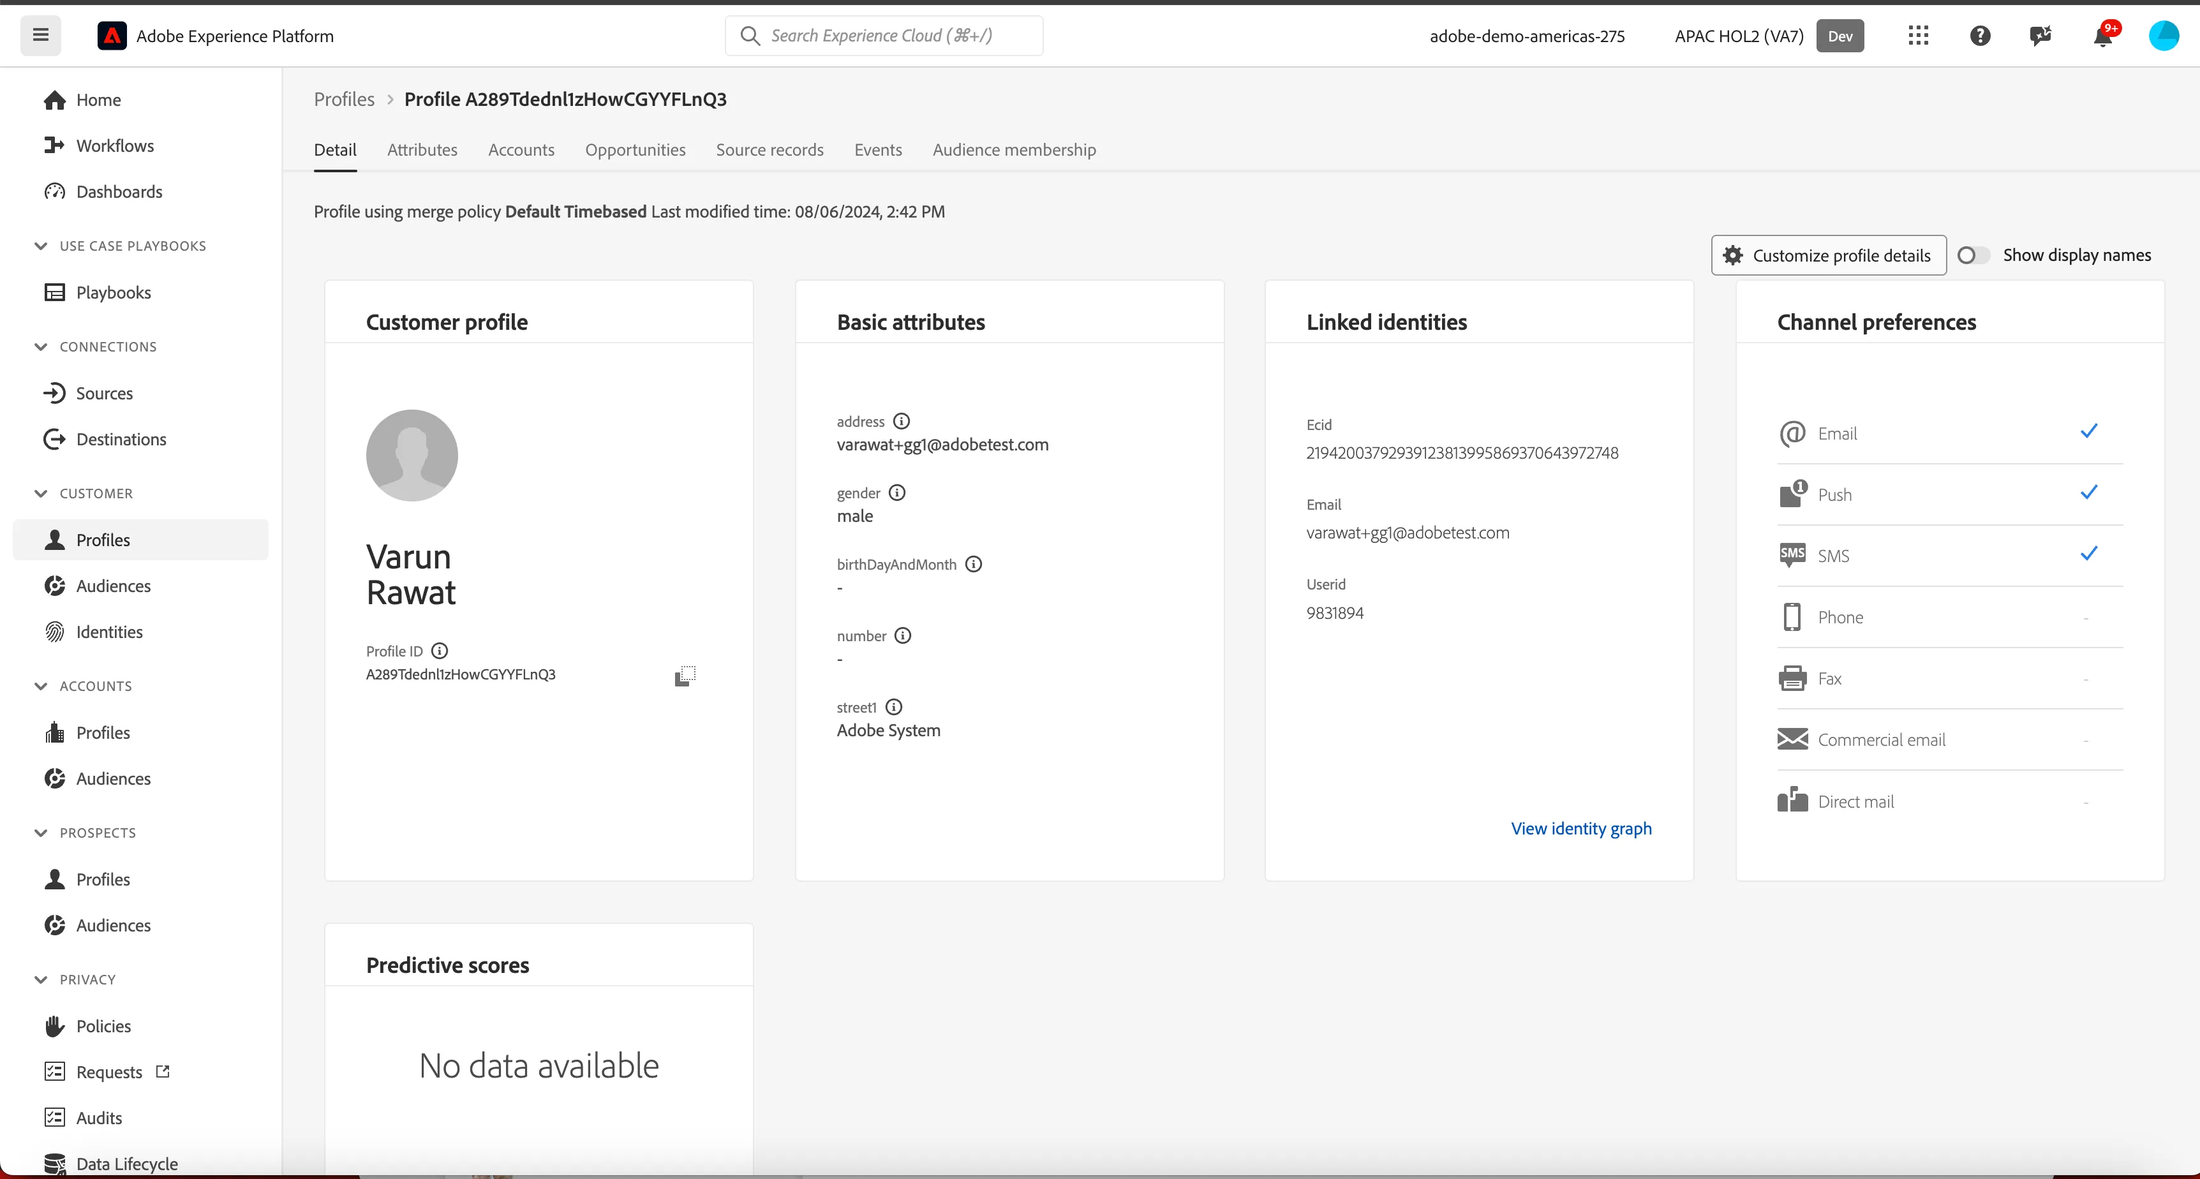The width and height of the screenshot is (2200, 1179).
Task: Click the Dev sandbox badge
Action: (1840, 36)
